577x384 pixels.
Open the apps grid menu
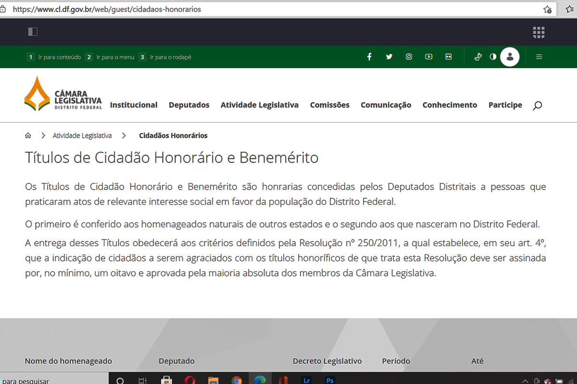coord(539,32)
